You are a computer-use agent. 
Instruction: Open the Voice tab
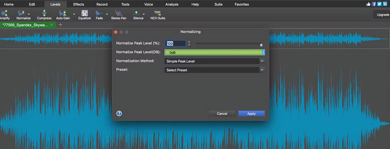coord(148,4)
